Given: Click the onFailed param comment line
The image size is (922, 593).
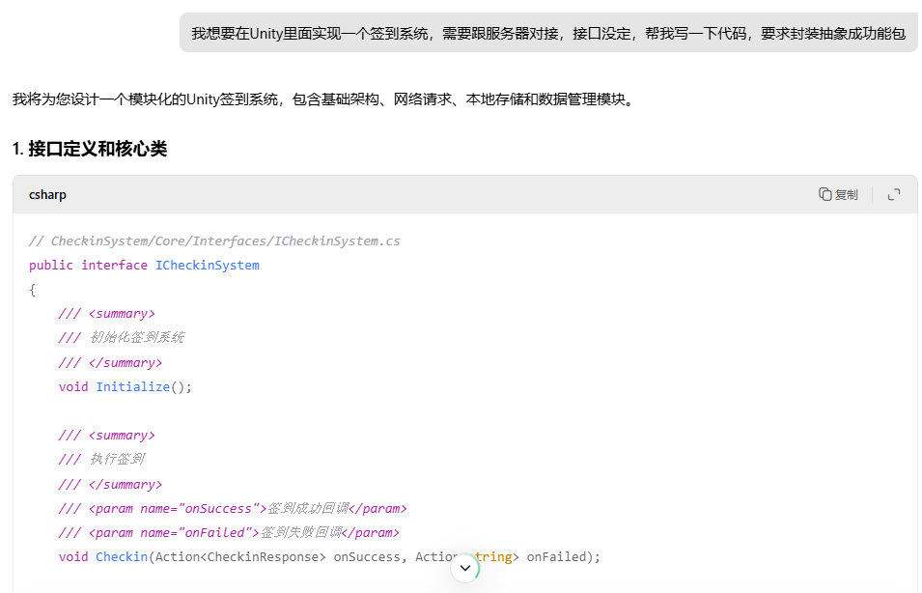Looking at the screenshot, I should coord(229,532).
